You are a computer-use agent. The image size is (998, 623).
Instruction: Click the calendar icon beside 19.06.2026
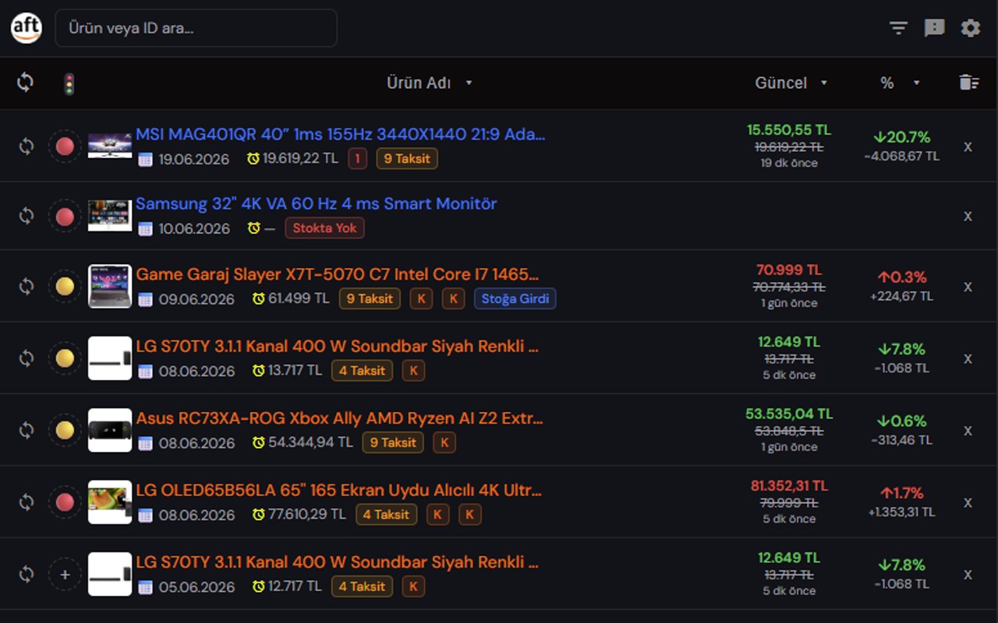point(145,159)
